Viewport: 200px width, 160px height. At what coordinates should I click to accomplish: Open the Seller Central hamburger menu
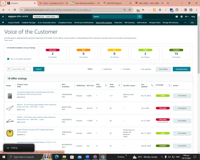coord(3,16)
